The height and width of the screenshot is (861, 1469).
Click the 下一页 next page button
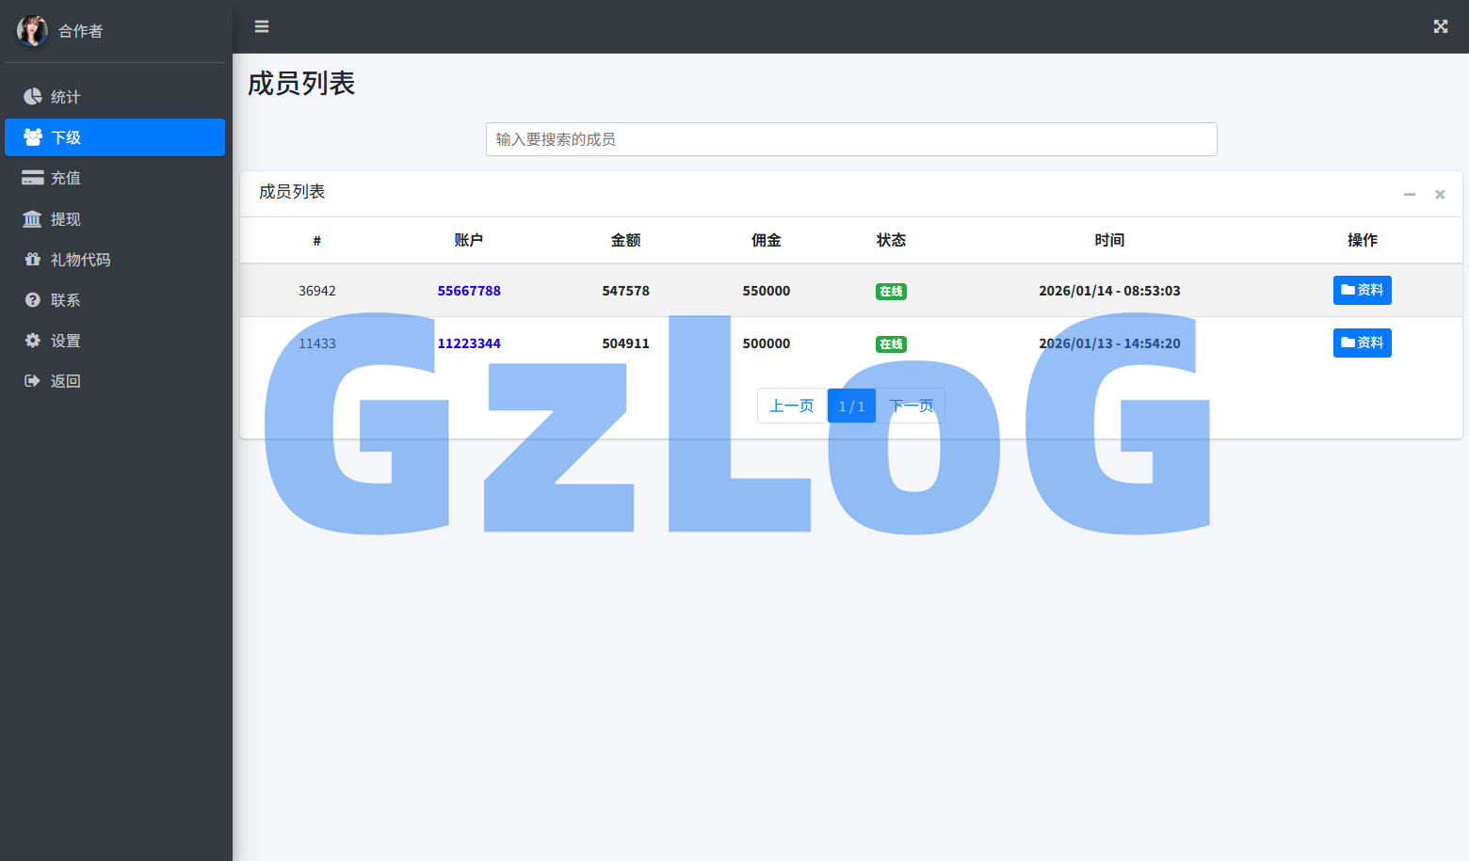tap(911, 405)
